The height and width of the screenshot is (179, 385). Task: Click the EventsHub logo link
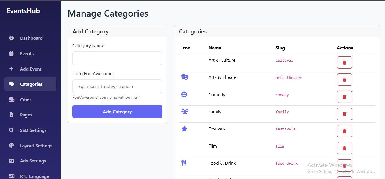point(23,11)
